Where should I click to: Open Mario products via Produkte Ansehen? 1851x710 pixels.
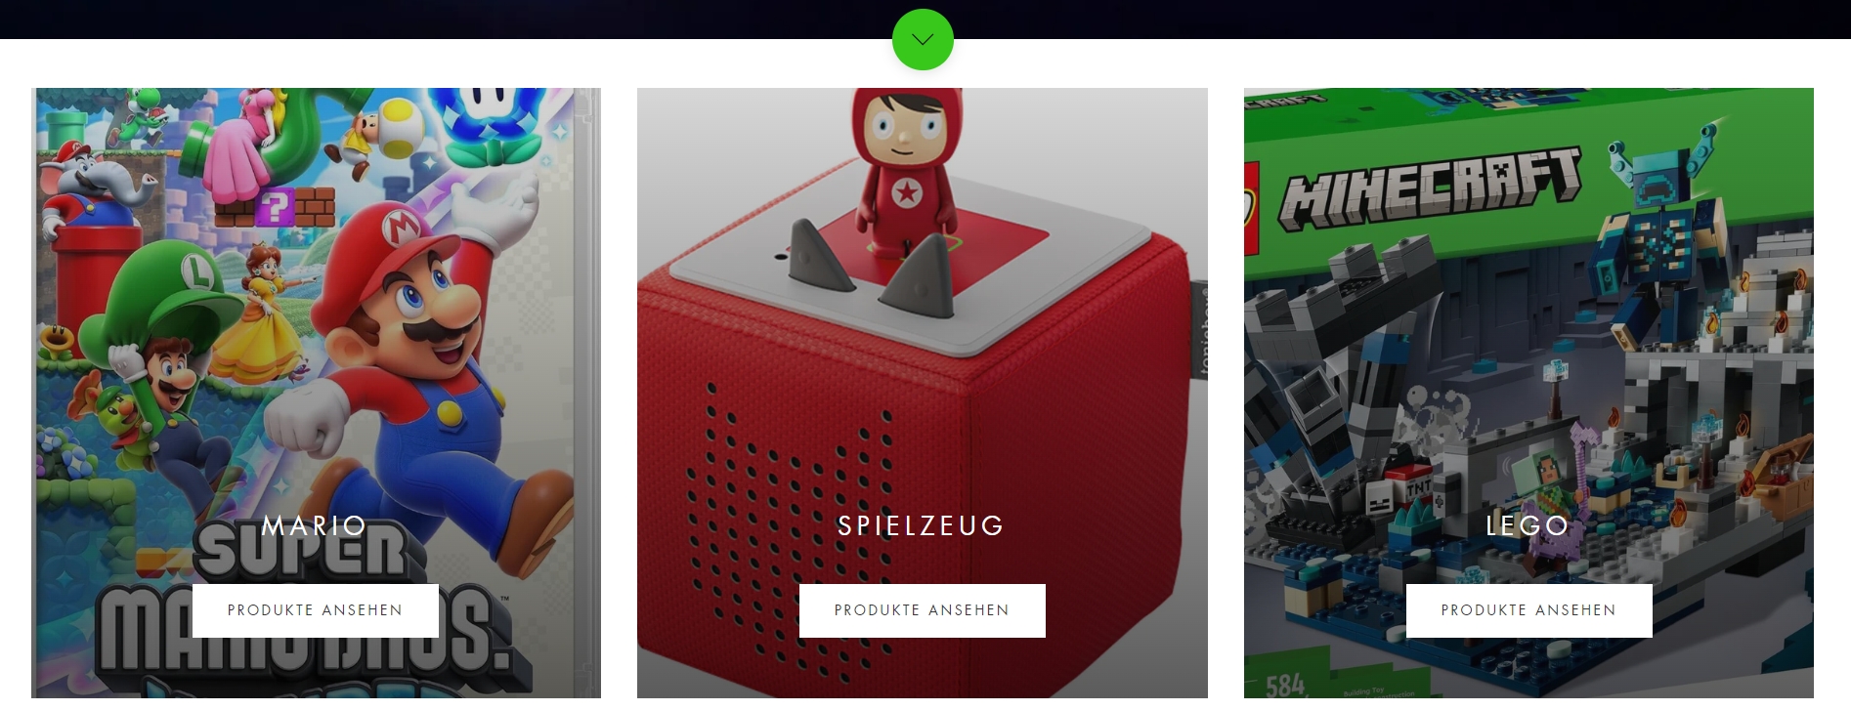(x=316, y=610)
